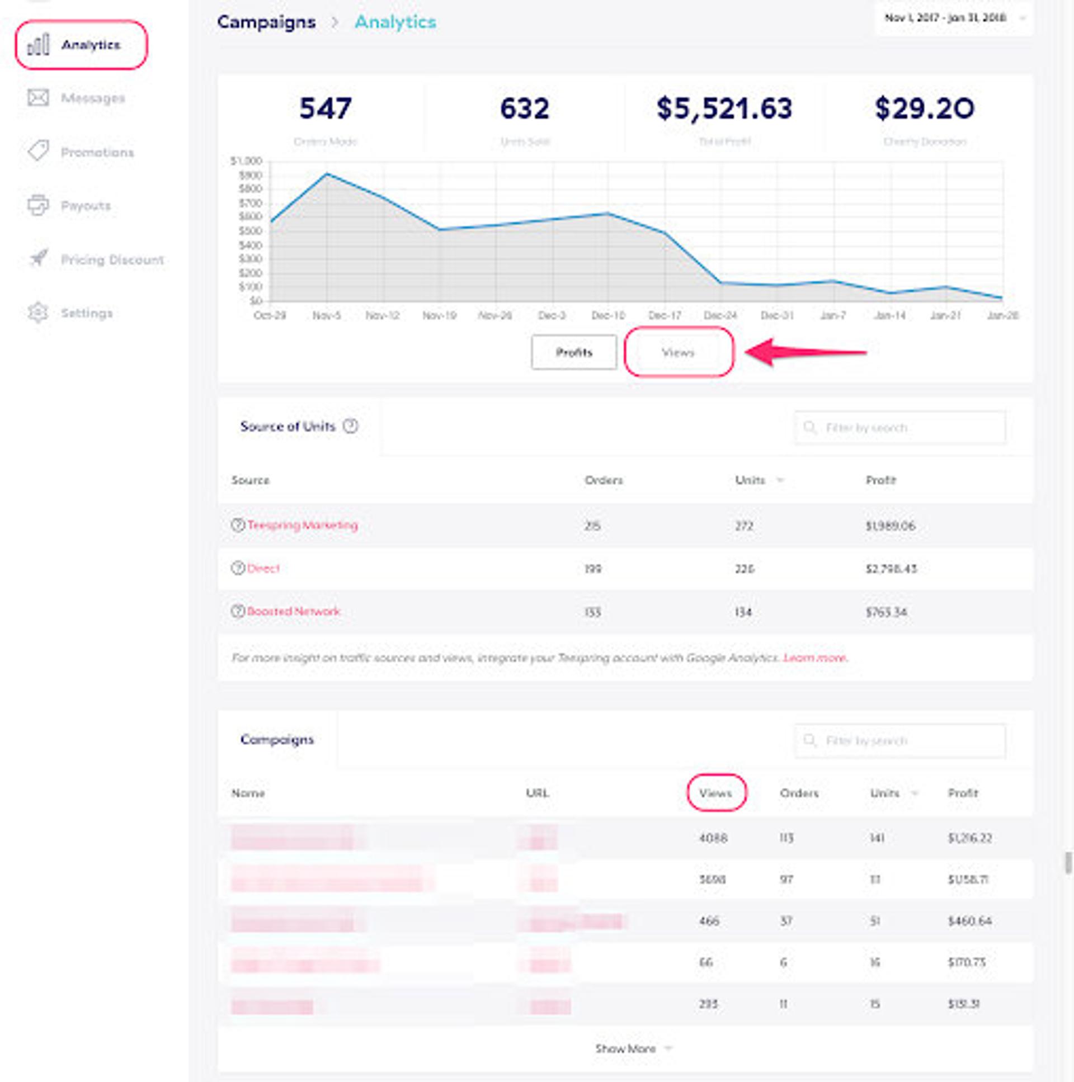Open Messages envelope icon
The width and height of the screenshot is (1074, 1082).
coord(38,98)
